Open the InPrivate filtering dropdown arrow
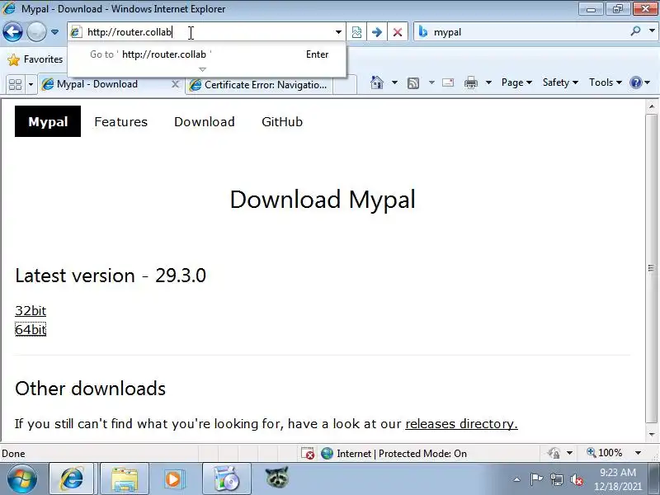Viewport: 660px width, 495px height. click(x=569, y=453)
